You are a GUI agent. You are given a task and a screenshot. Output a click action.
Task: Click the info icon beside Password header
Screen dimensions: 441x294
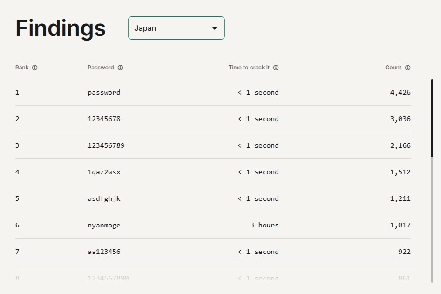(121, 68)
